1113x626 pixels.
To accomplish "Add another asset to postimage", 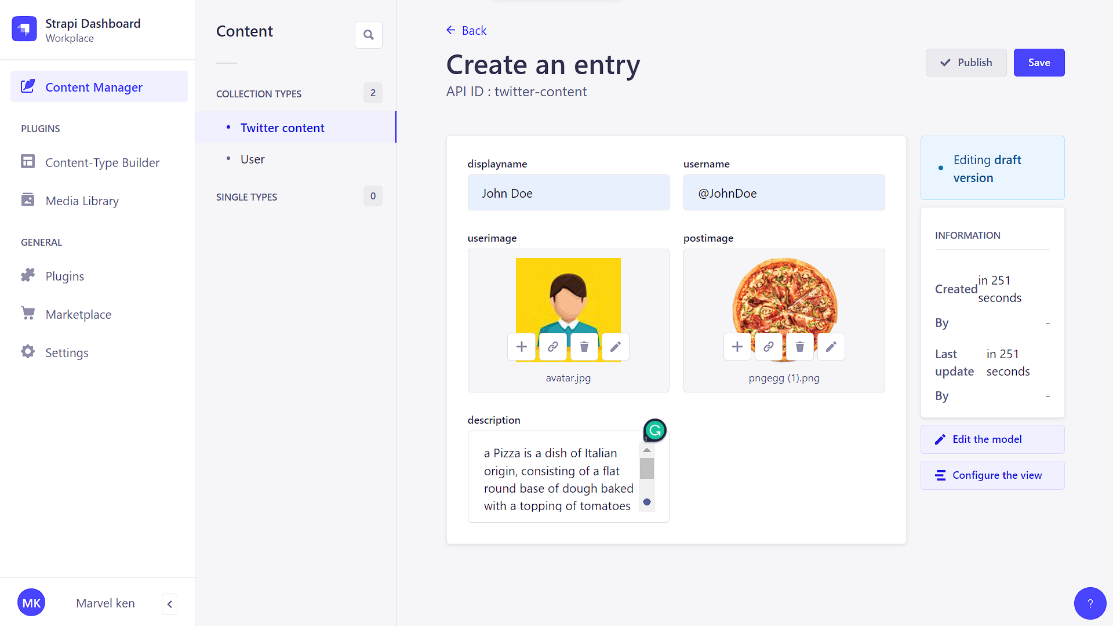I will 737,347.
